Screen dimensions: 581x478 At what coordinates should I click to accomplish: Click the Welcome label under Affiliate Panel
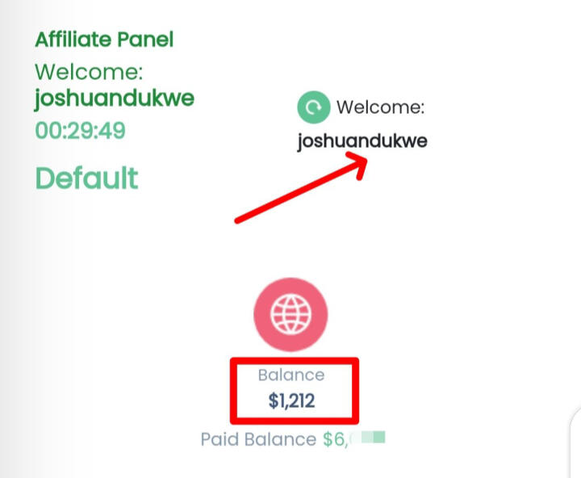(89, 72)
